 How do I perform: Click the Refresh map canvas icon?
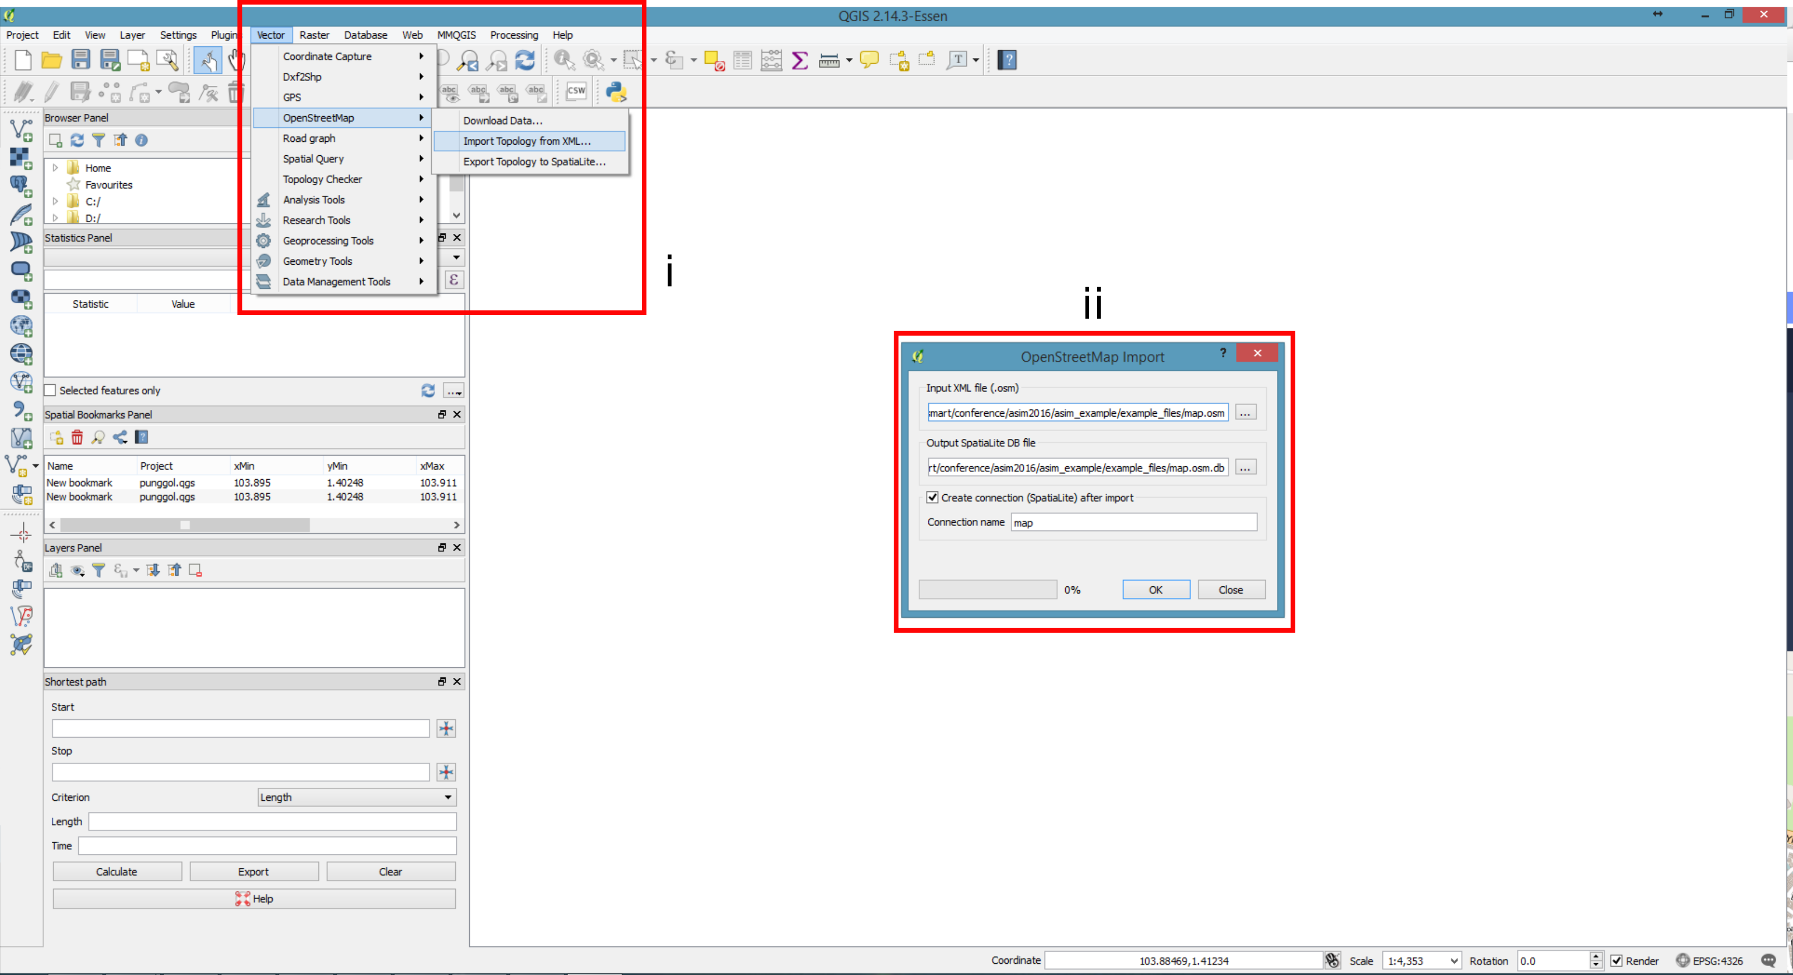tap(526, 60)
